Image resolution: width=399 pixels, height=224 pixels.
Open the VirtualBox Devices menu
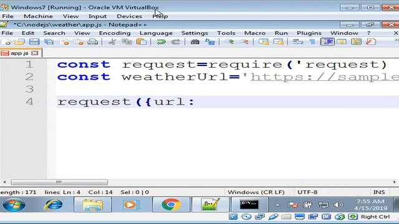coord(129,16)
